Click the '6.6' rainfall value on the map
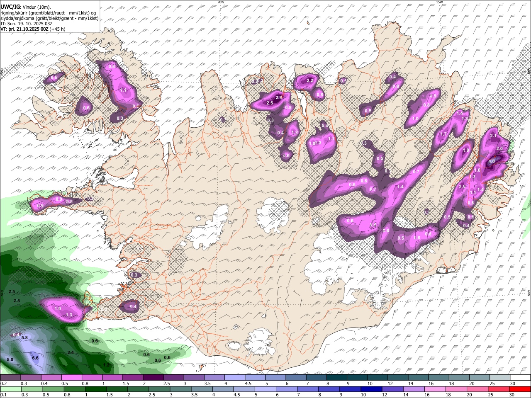This screenshot has width=531, height=398. tap(35, 358)
